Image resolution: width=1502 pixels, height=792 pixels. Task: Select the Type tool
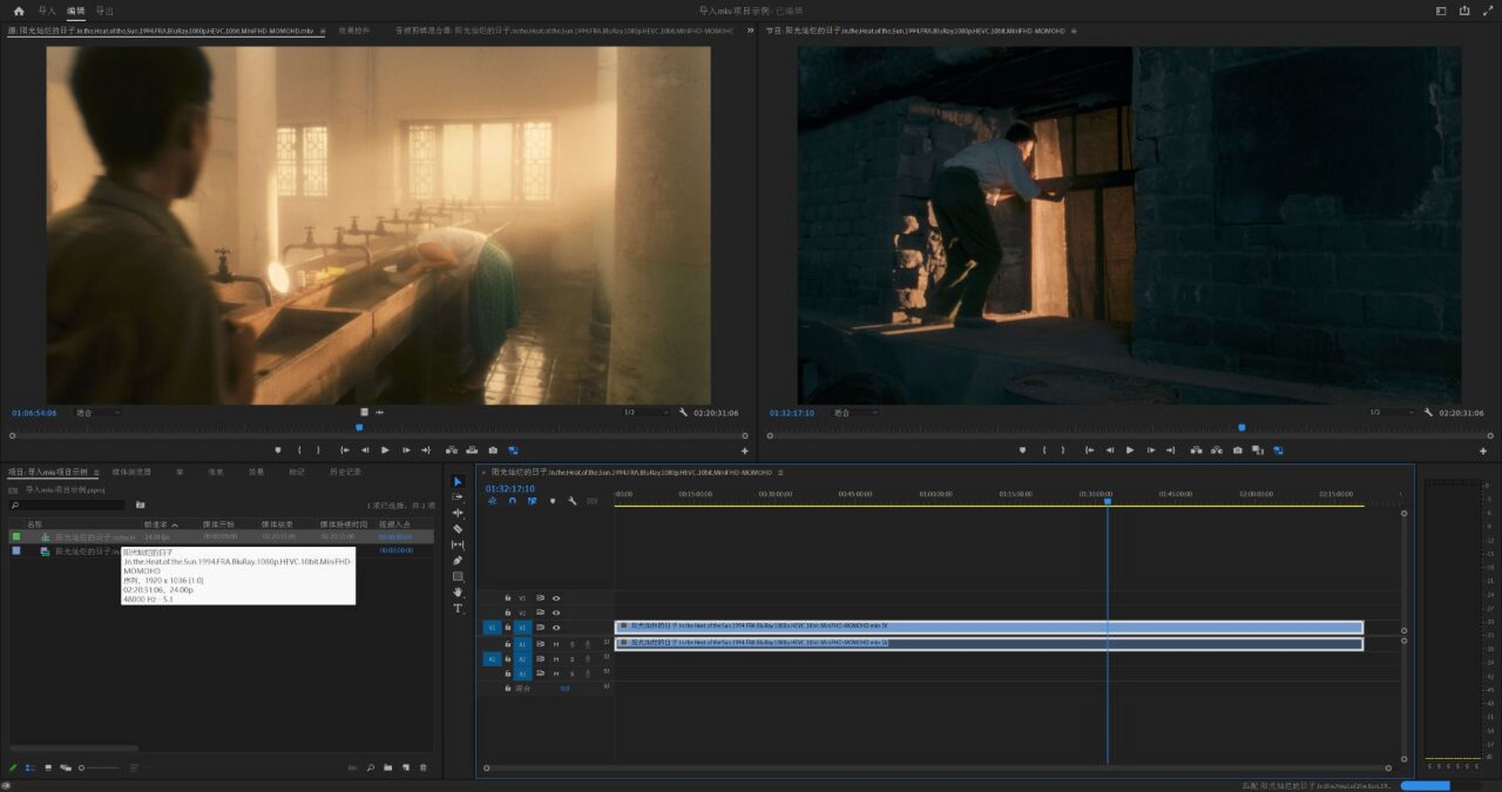click(x=458, y=608)
